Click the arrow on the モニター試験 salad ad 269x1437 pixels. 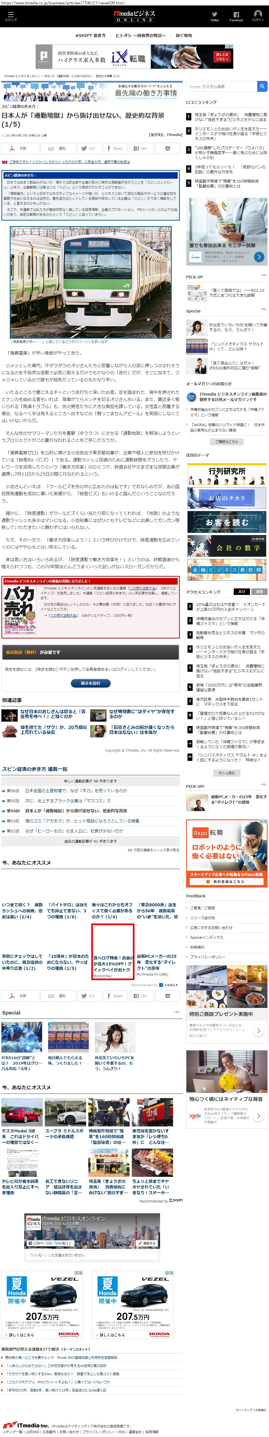point(259,257)
